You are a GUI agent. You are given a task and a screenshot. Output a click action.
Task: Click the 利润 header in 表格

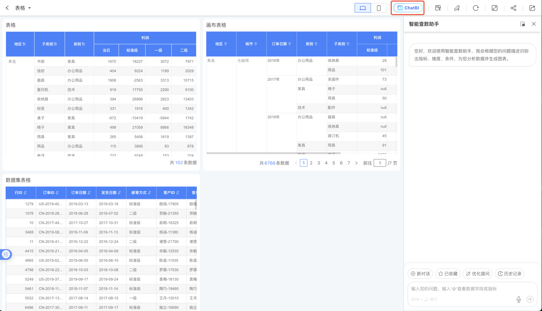(145, 38)
